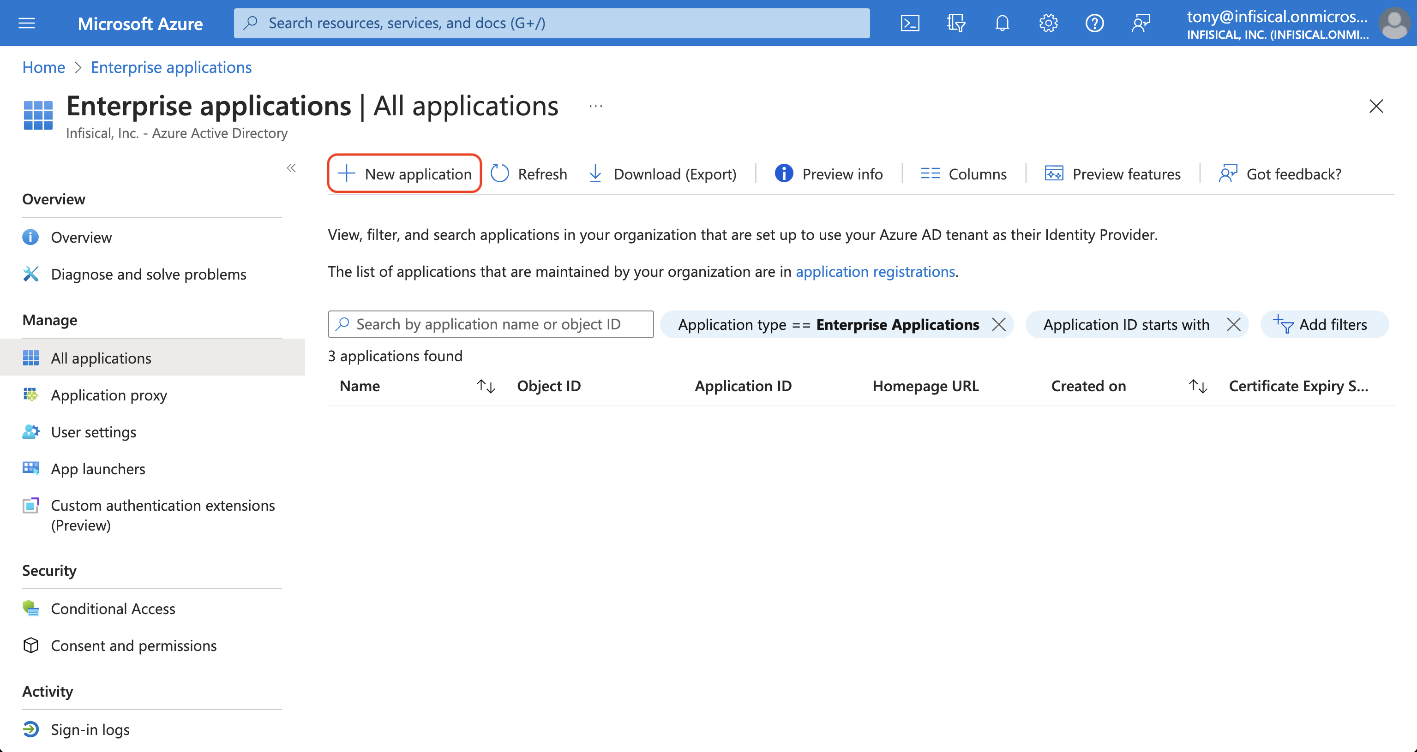Remove the Application ID starts with filter

(x=1234, y=324)
